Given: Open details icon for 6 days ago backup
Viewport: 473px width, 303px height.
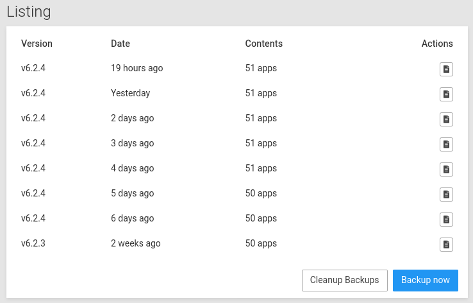Looking at the screenshot, I should coord(446,220).
